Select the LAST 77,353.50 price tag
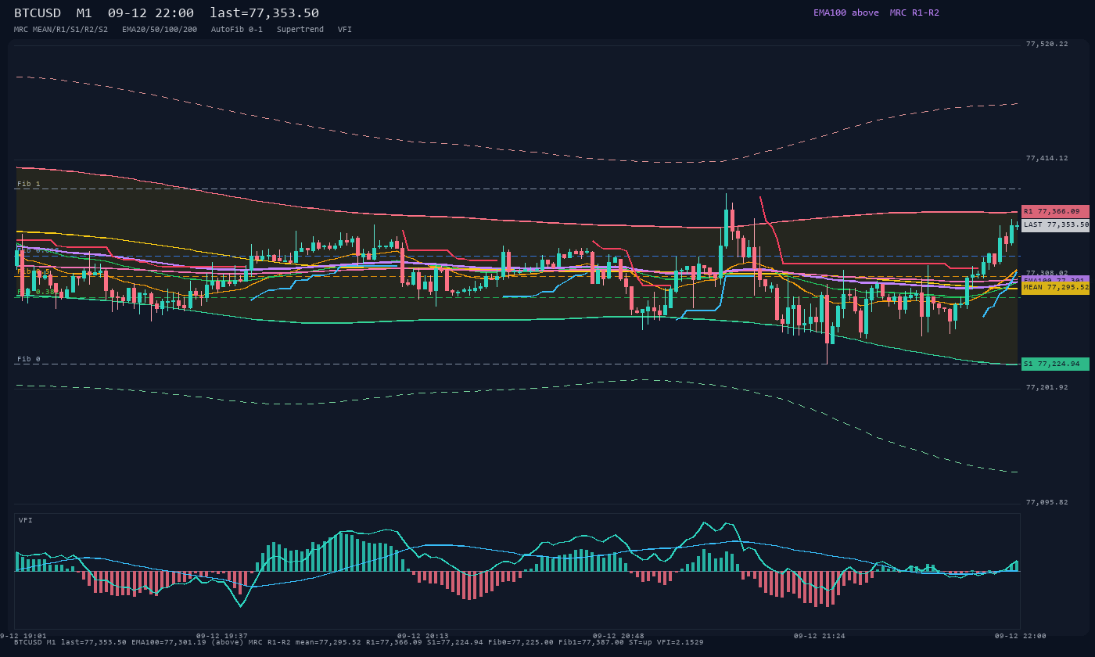The height and width of the screenshot is (657, 1095). point(1055,224)
